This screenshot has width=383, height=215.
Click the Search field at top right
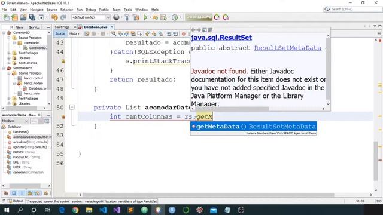[352, 9]
